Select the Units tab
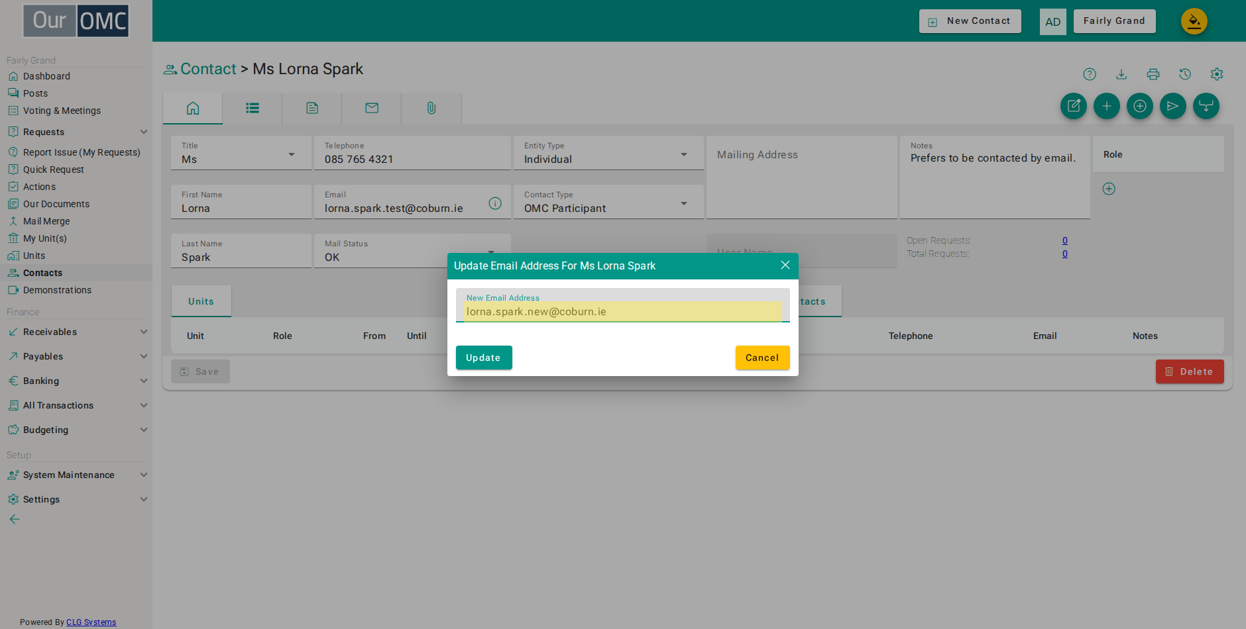 [201, 301]
